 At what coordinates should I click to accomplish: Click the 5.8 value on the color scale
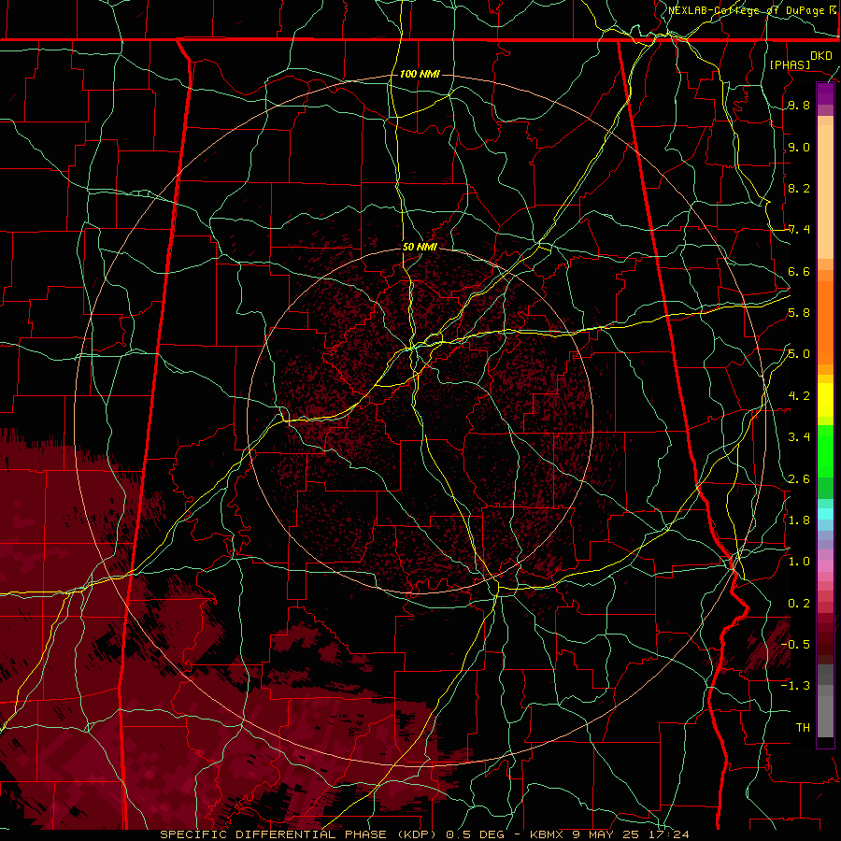799,313
